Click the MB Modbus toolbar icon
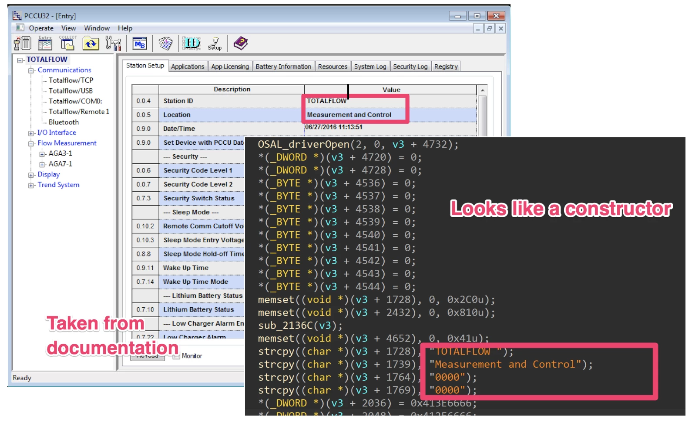692x425 pixels. tap(140, 43)
